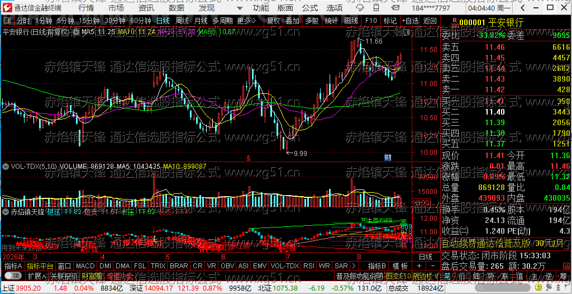
Task: Click the panel layout icon left of 分时
Action: click(x=8, y=21)
